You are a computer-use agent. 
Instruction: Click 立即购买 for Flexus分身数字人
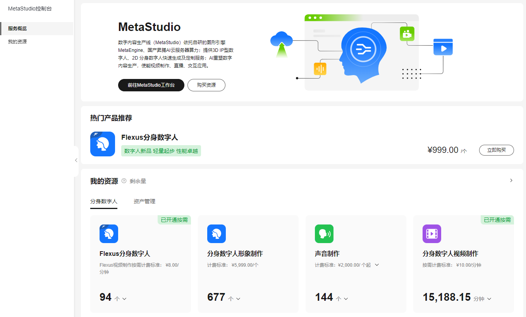pos(497,150)
